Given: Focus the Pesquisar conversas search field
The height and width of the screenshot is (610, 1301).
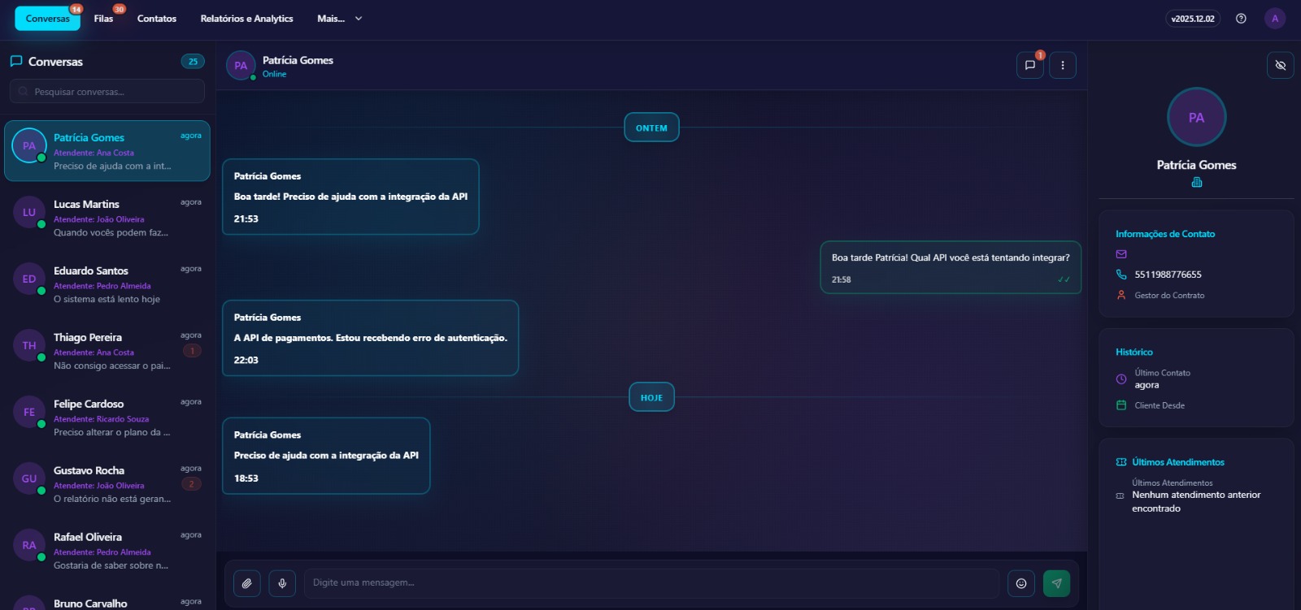Looking at the screenshot, I should tap(107, 91).
